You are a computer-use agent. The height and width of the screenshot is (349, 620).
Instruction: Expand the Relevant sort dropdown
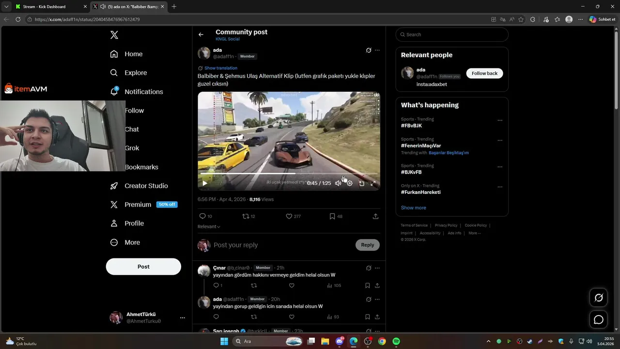(209, 227)
